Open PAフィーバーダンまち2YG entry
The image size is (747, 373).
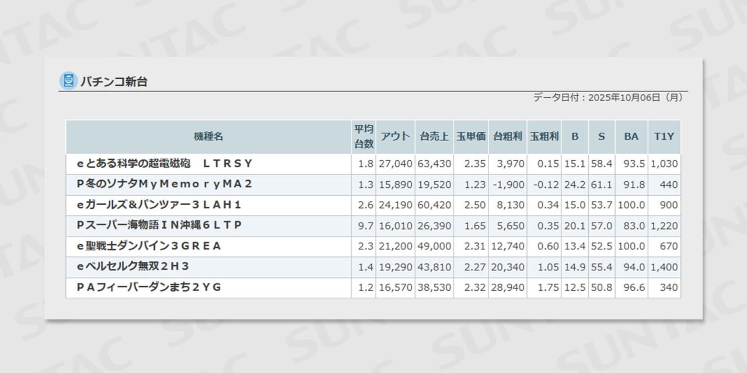coord(149,287)
